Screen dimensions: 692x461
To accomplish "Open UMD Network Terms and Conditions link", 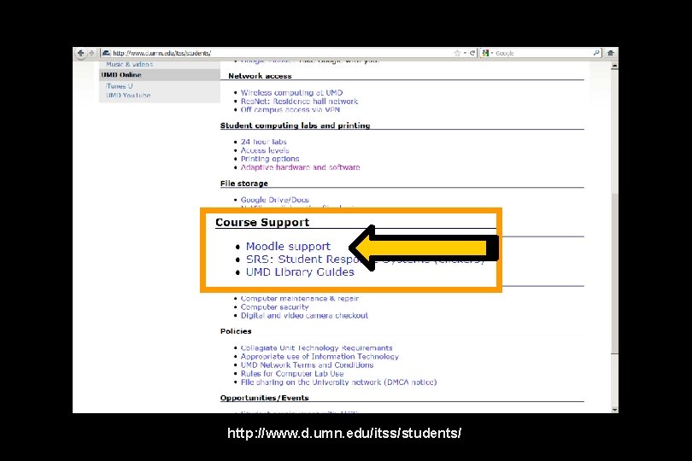I will [307, 365].
